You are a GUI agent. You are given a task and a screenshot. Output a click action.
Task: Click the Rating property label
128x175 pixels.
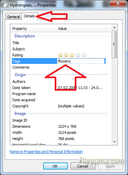(18, 55)
